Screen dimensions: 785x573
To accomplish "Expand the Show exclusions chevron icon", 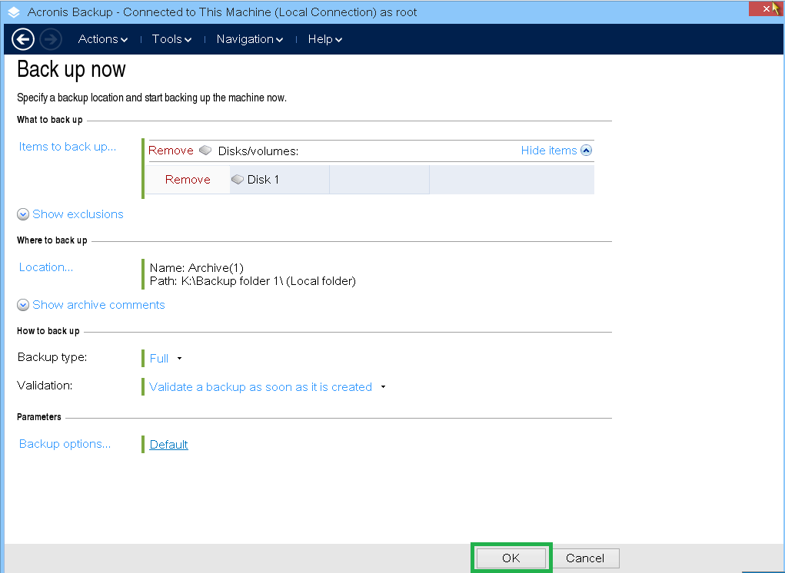I will (23, 214).
